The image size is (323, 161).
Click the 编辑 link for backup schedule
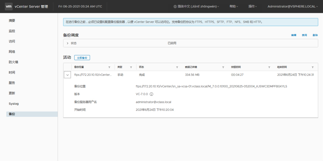tap(294, 35)
